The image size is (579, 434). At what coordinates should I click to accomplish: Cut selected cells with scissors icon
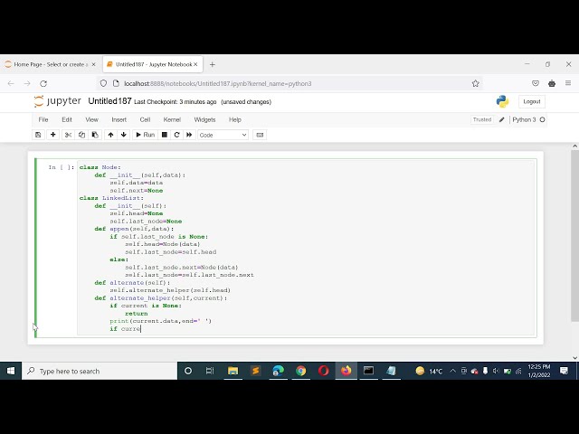[68, 135]
